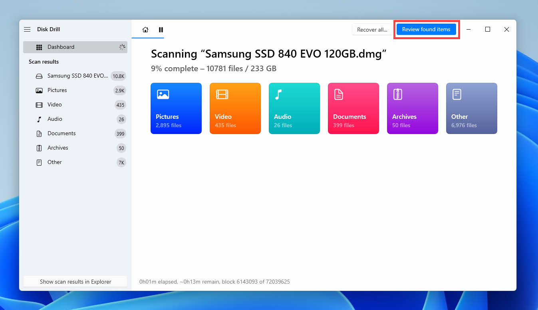Screen dimensions: 538x310
Task: Open the blue Pictures tile with 2,895 files
Action: (x=176, y=108)
